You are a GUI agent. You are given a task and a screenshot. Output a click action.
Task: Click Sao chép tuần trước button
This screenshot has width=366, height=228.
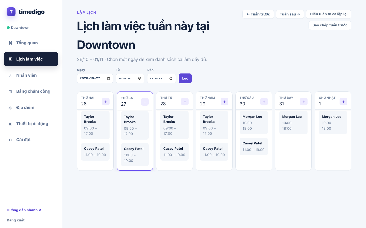[x=330, y=25]
